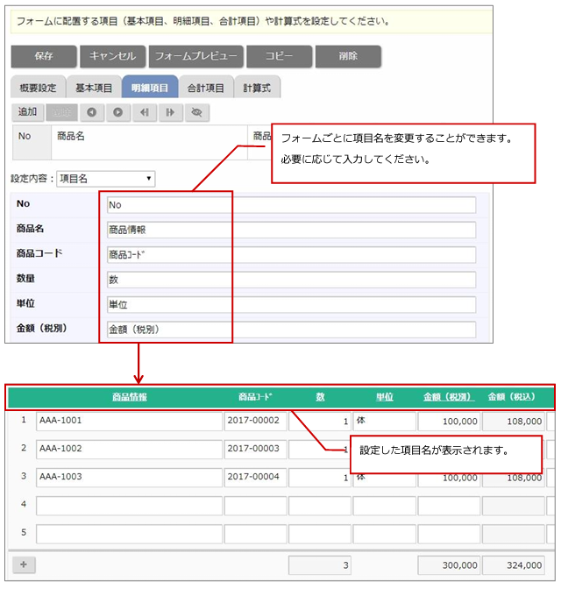Click the empty code field in row 4
561x589 pixels.
[255, 506]
